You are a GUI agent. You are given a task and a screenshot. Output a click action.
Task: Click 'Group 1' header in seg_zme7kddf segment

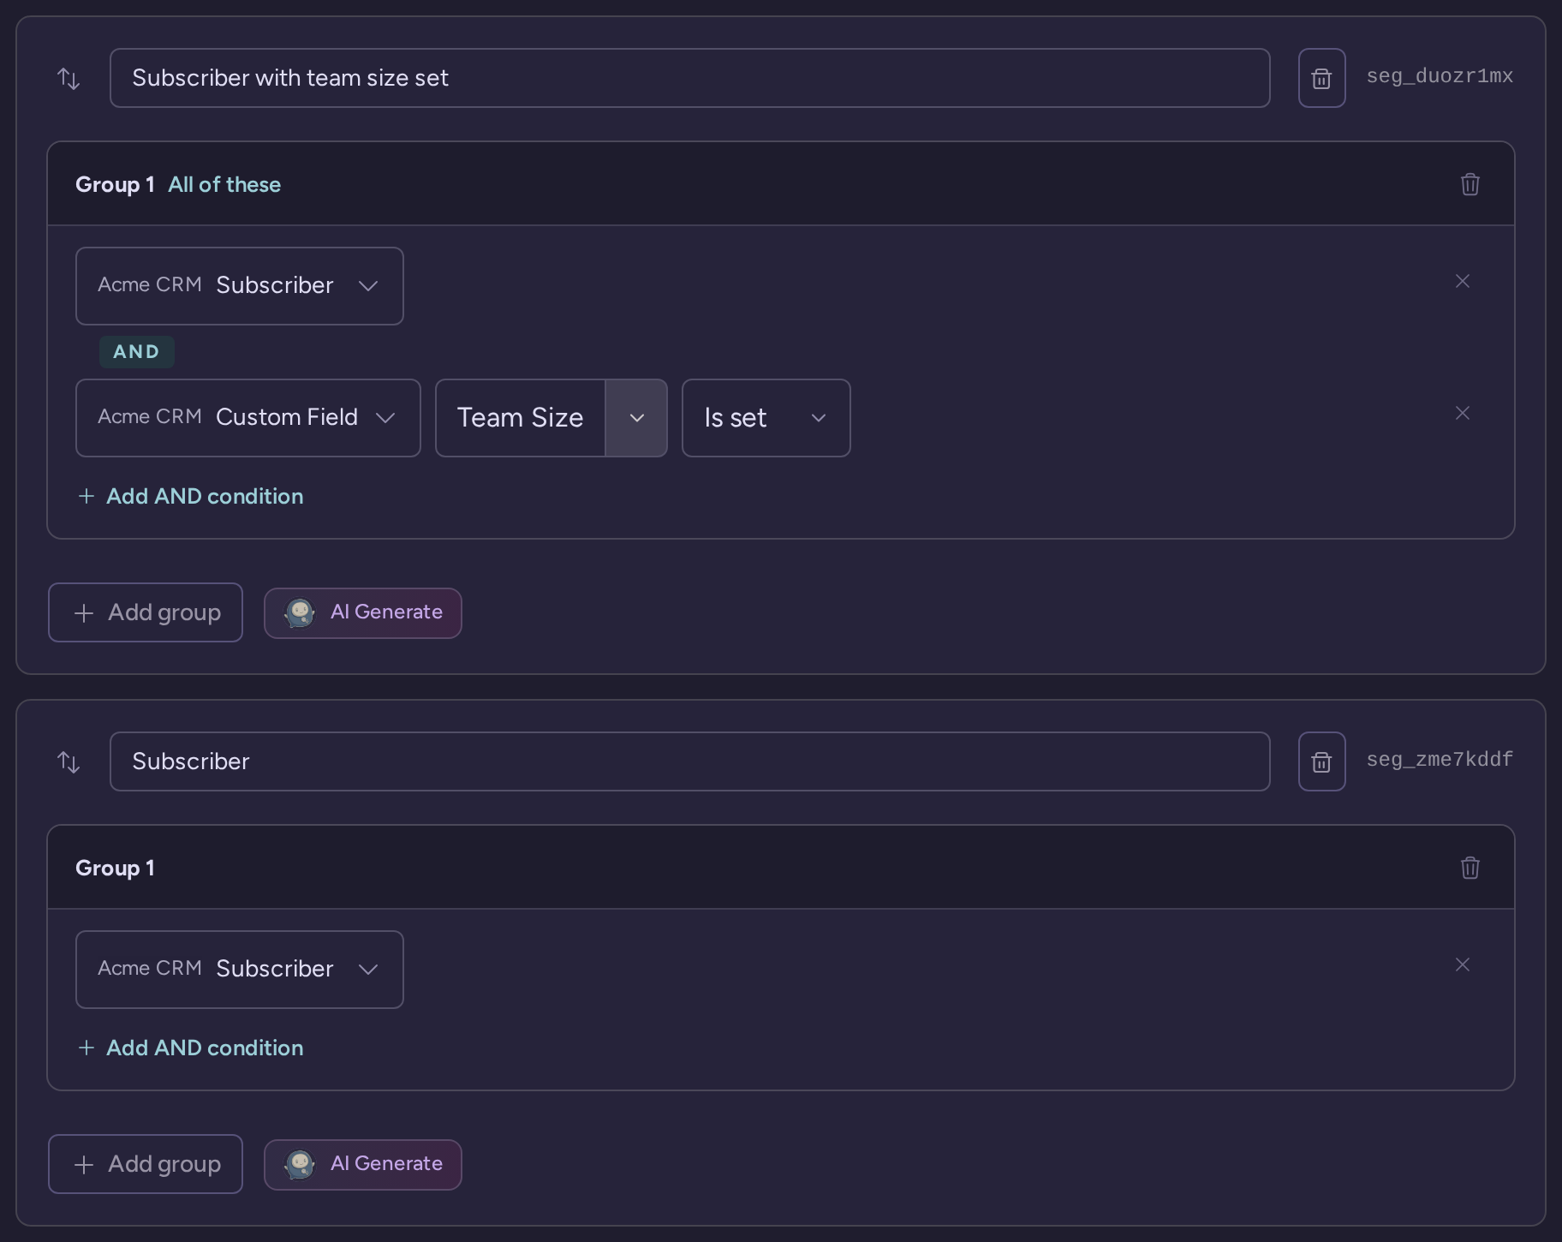(x=115, y=868)
